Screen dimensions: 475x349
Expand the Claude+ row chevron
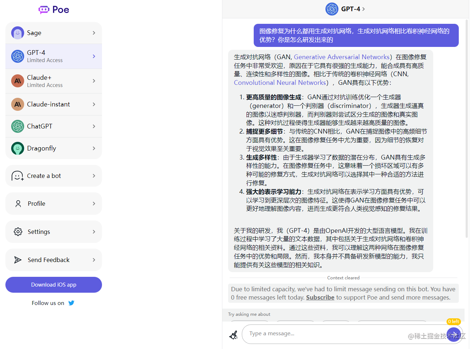(94, 81)
